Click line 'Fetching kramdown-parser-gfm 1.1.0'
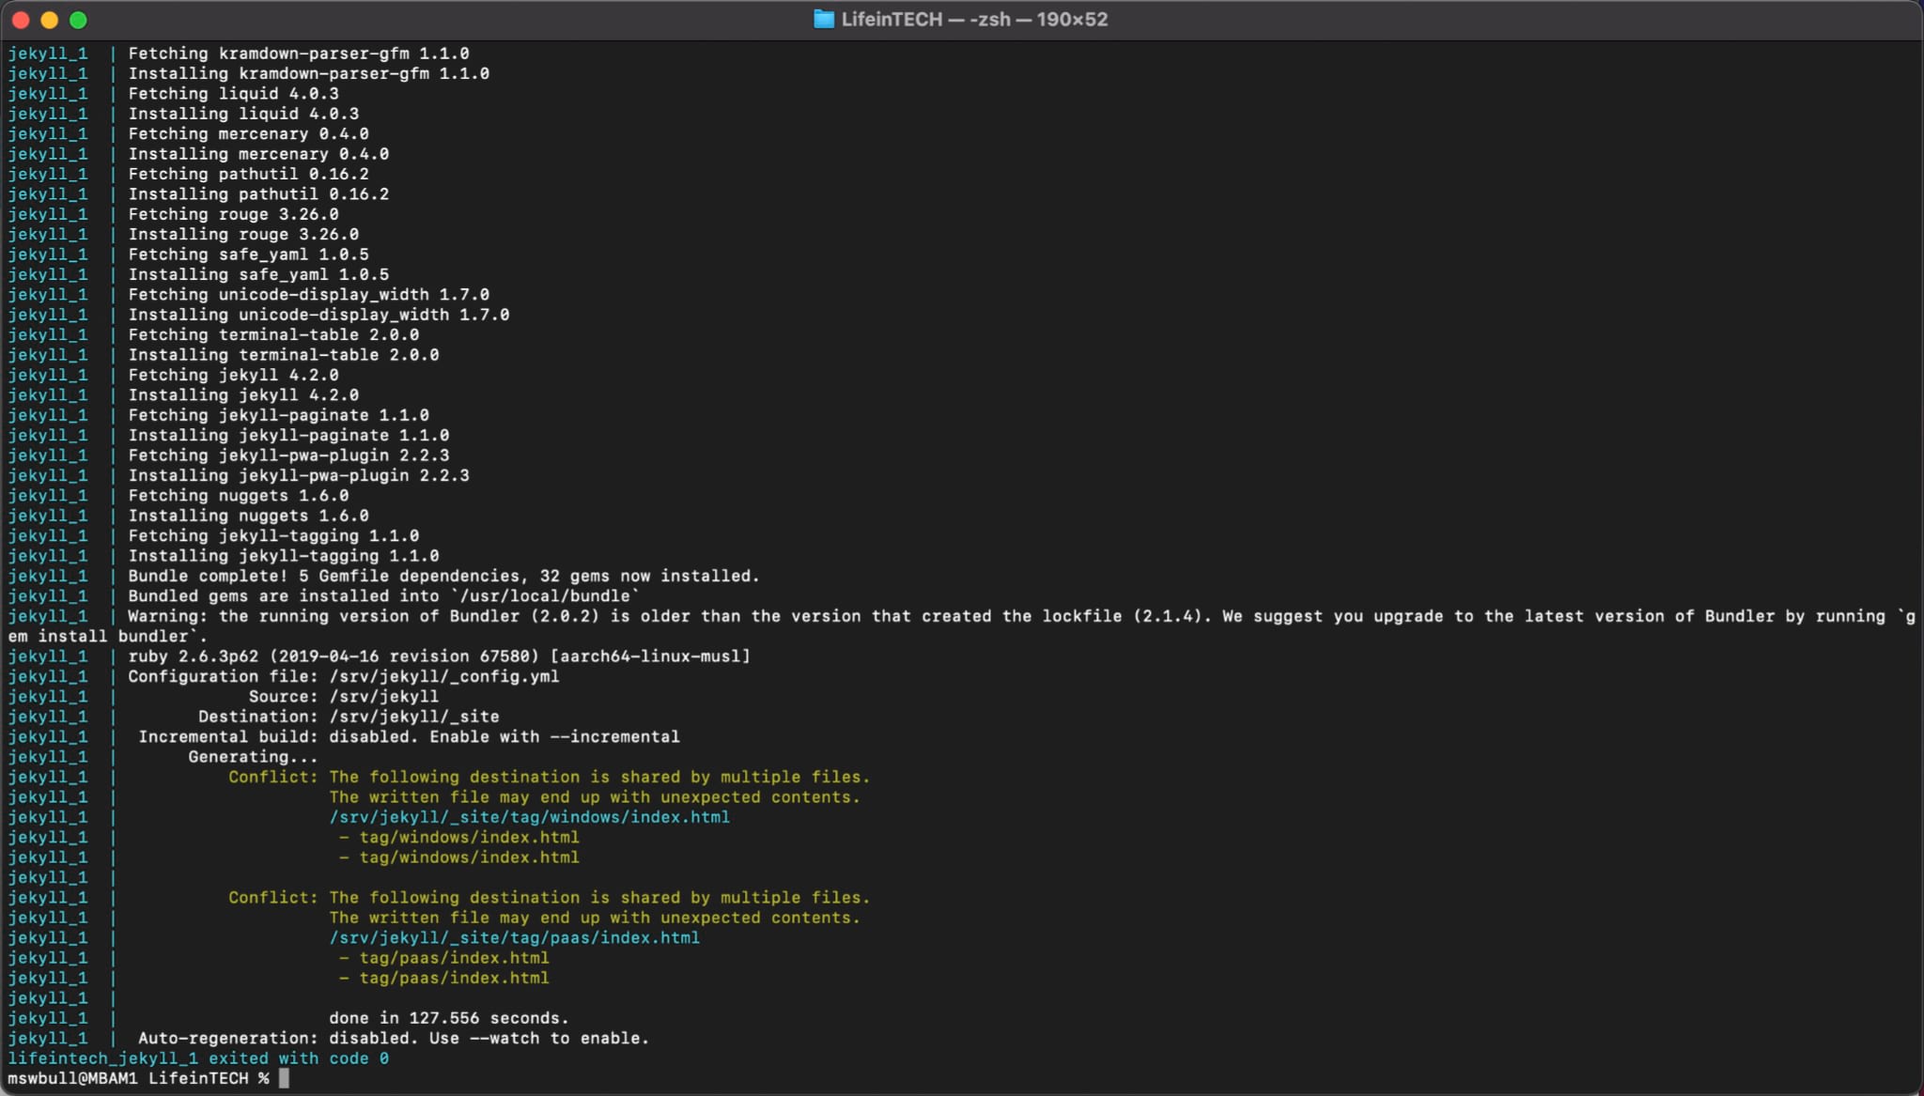1924x1096 pixels. tap(299, 54)
